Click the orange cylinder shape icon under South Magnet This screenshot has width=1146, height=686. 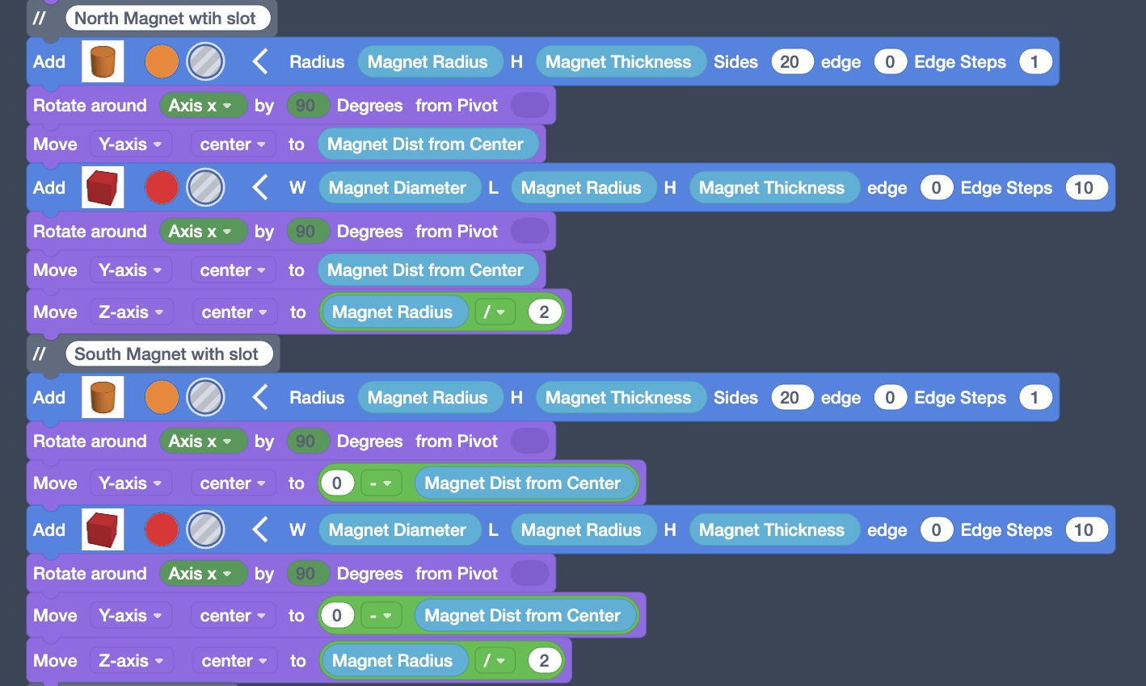pyautogui.click(x=103, y=397)
